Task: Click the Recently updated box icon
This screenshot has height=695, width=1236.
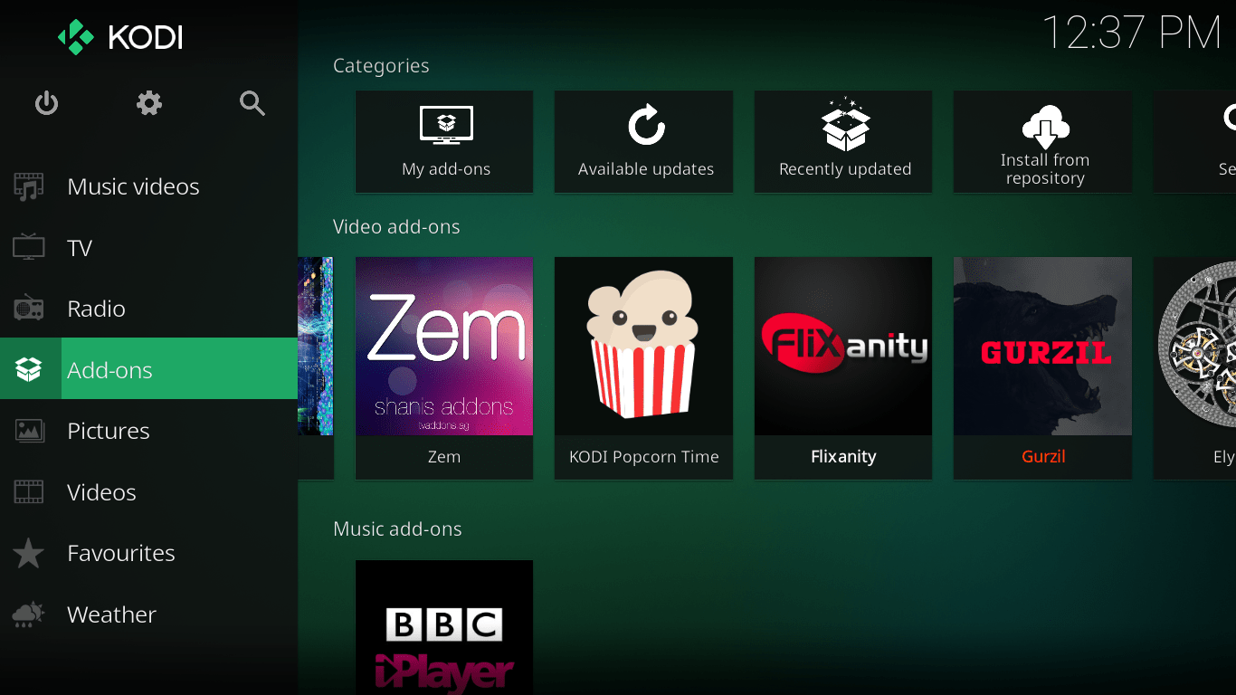Action: click(845, 124)
